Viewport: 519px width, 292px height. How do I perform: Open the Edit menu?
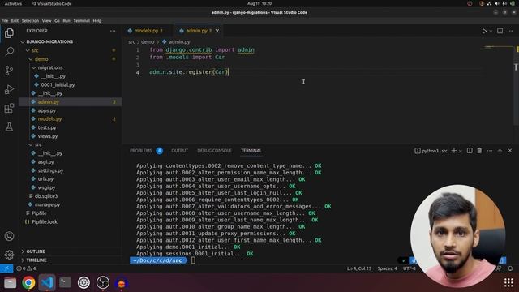coord(15,21)
